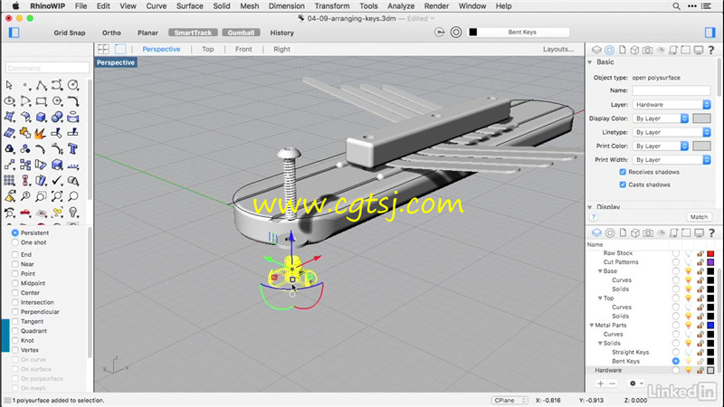
Task: Add a new layer with plus button
Action: click(600, 383)
